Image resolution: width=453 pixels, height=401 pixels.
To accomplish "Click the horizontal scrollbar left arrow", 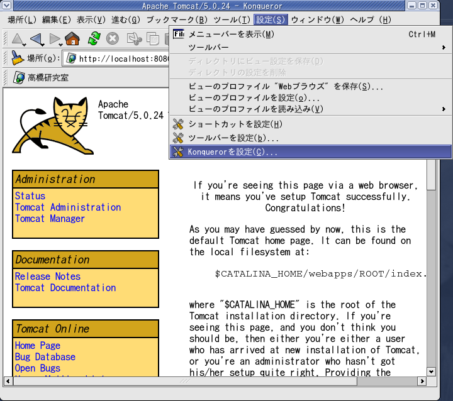I will 8,381.
